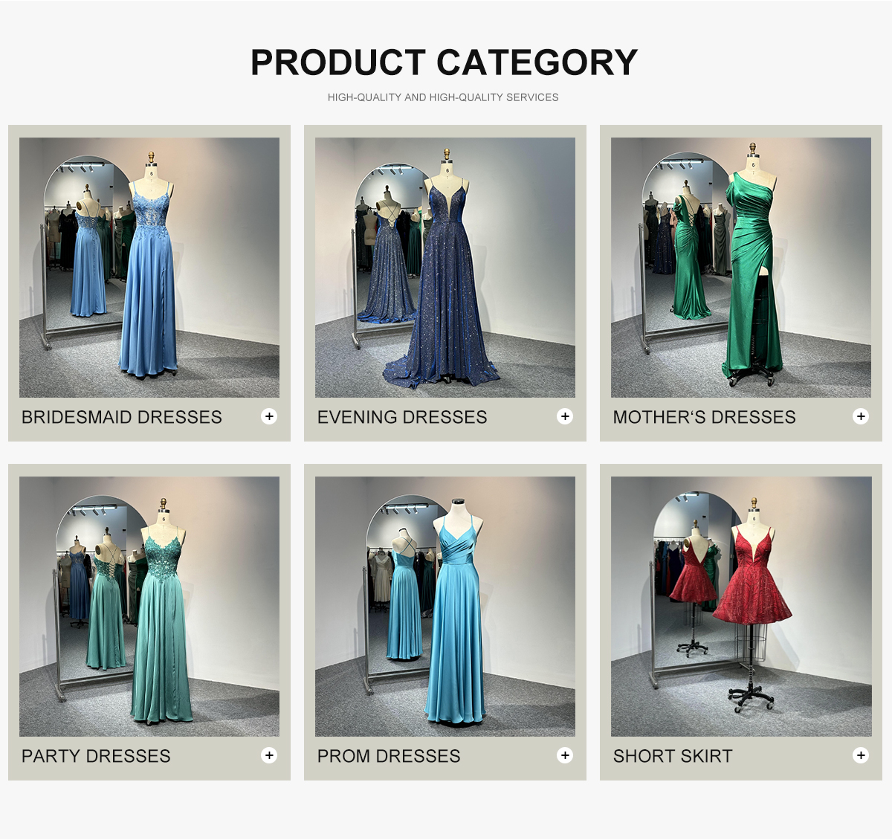Go to Evening Dresses category
This screenshot has height=840, width=892.
tap(402, 417)
